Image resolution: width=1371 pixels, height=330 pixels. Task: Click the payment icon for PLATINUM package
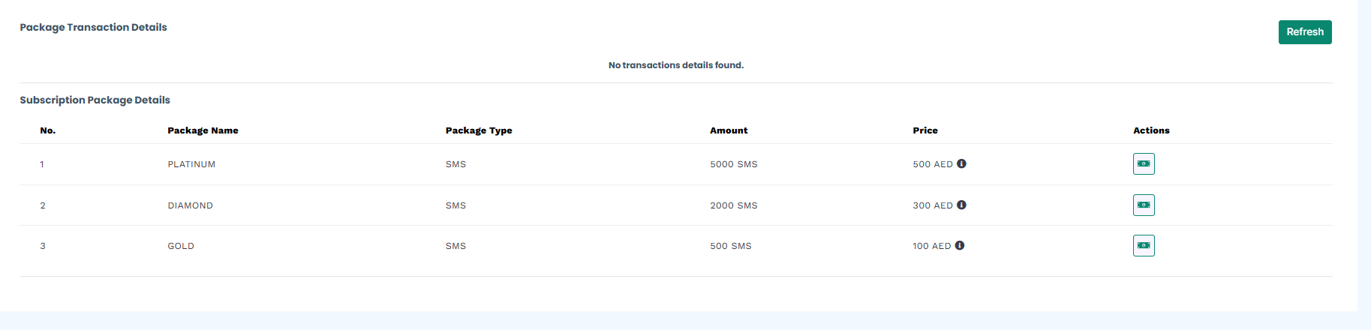point(1144,163)
